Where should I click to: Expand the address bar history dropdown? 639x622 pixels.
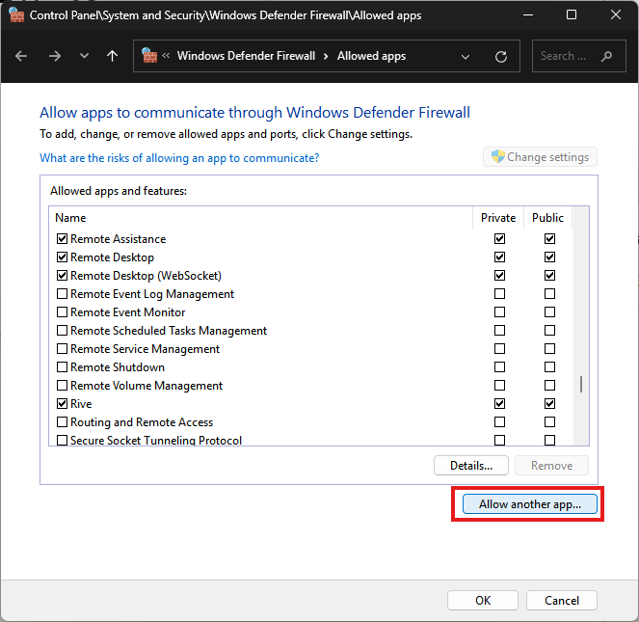pos(466,57)
